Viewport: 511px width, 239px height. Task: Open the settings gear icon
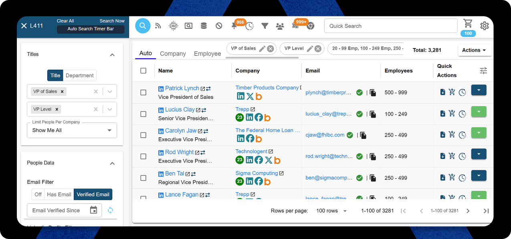point(485,26)
